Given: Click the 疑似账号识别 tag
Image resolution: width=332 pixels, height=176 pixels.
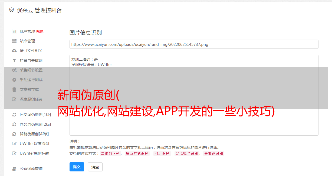Looking at the screenshot, I should tap(187, 153).
